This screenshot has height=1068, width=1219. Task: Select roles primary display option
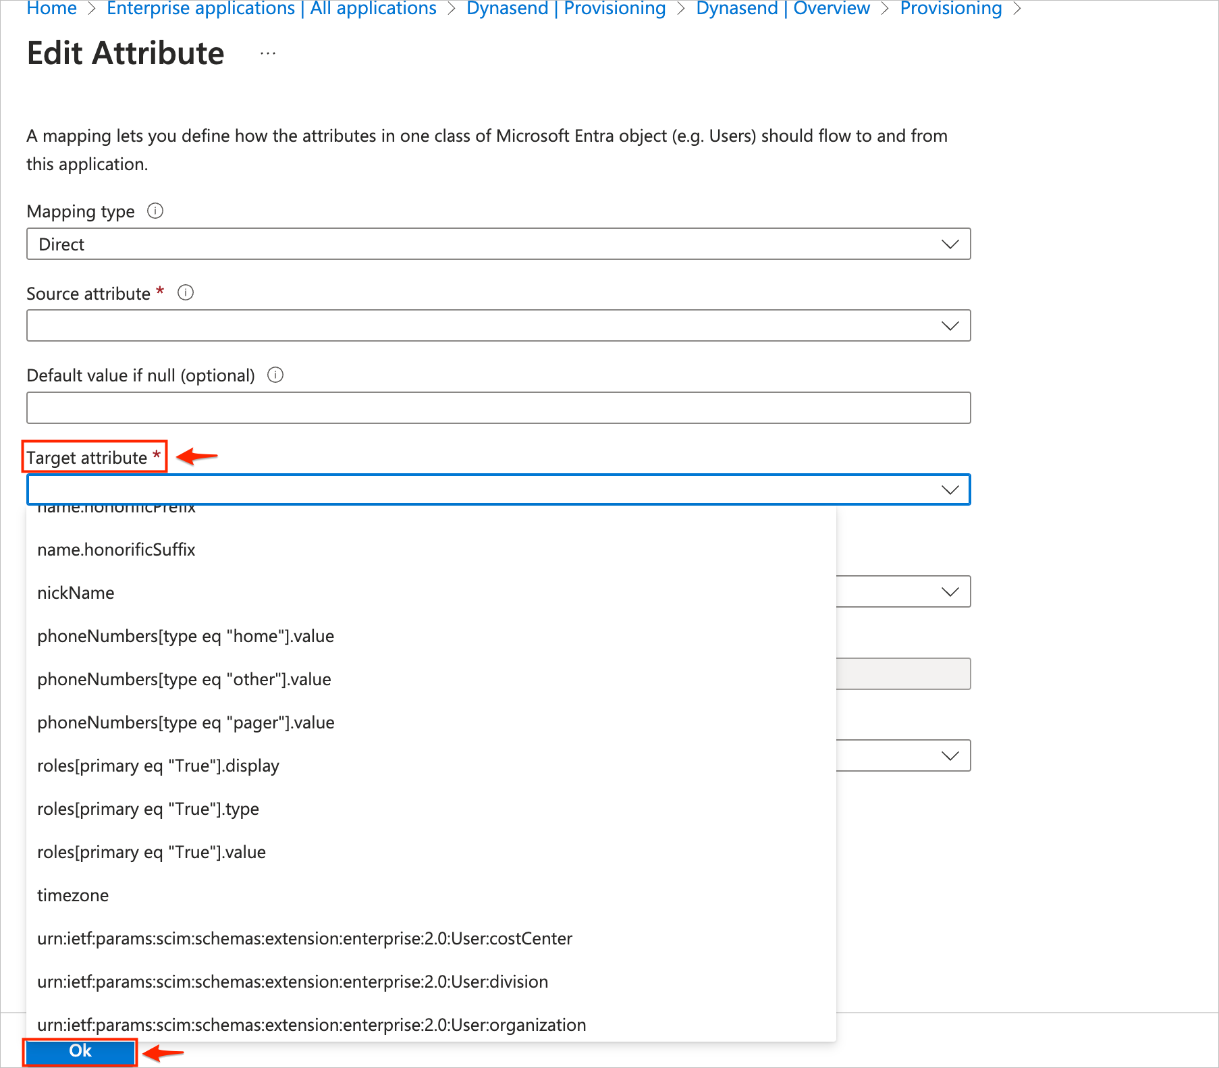coord(158,766)
